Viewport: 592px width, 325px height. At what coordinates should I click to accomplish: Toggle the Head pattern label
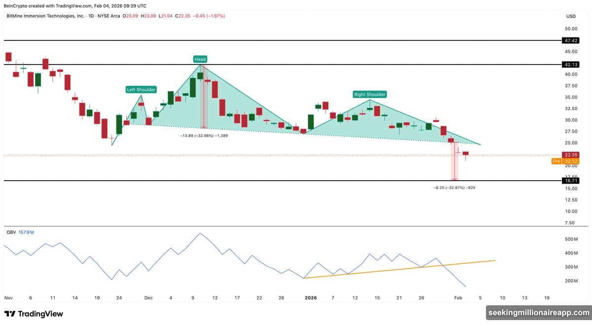200,59
